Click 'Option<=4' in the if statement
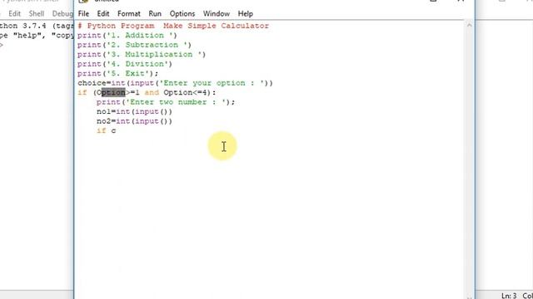Viewport: 533px width, 299px height. [185, 92]
